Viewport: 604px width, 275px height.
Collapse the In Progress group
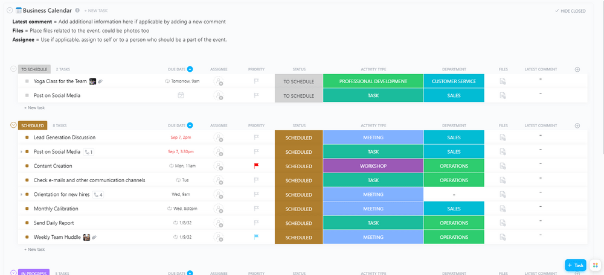(13, 273)
